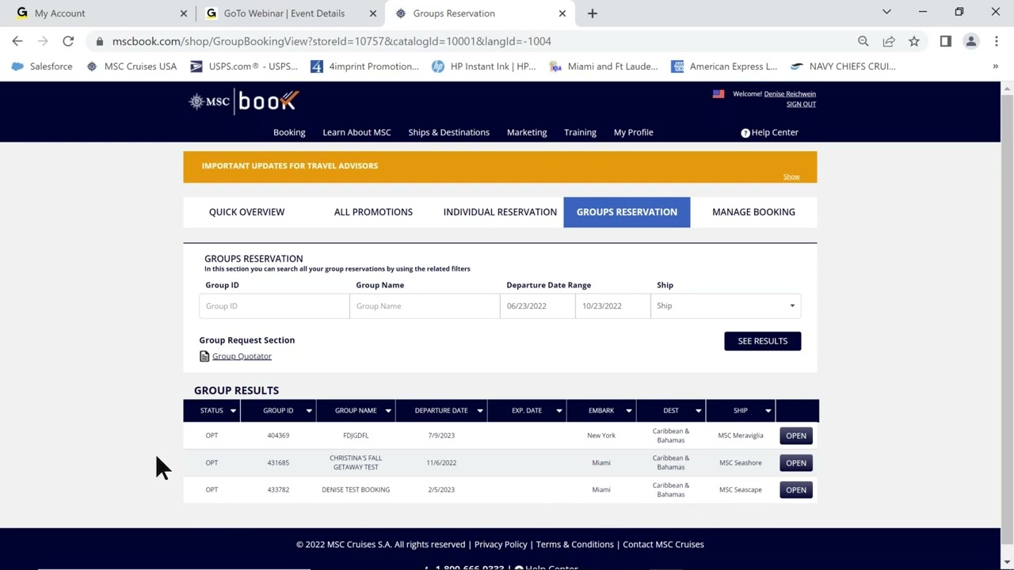Open the MSC Cruises USA bookmark
The image size is (1014, 570).
pyautogui.click(x=132, y=66)
